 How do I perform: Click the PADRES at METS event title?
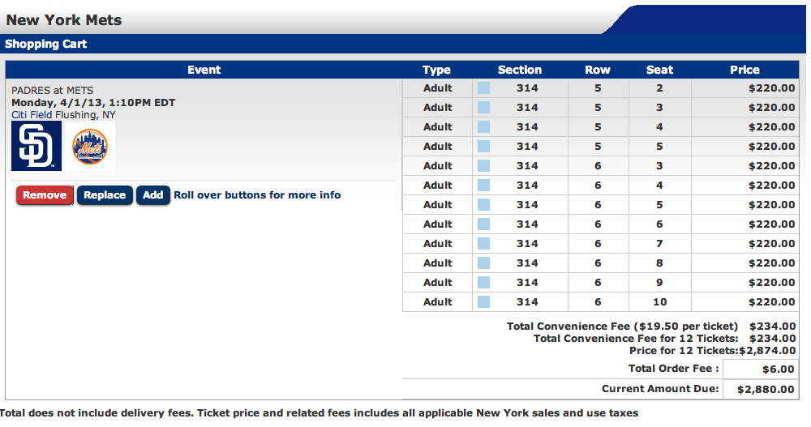pos(52,91)
